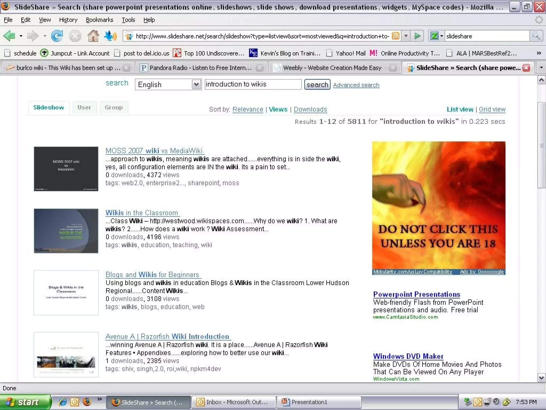The width and height of the screenshot is (546, 410).
Task: Sort results by Views
Action: pos(278,109)
